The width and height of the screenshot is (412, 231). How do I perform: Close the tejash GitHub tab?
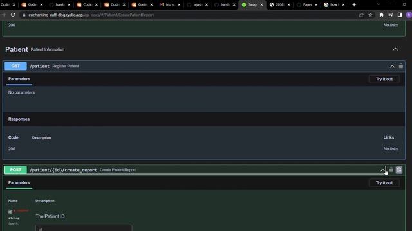point(207,4)
